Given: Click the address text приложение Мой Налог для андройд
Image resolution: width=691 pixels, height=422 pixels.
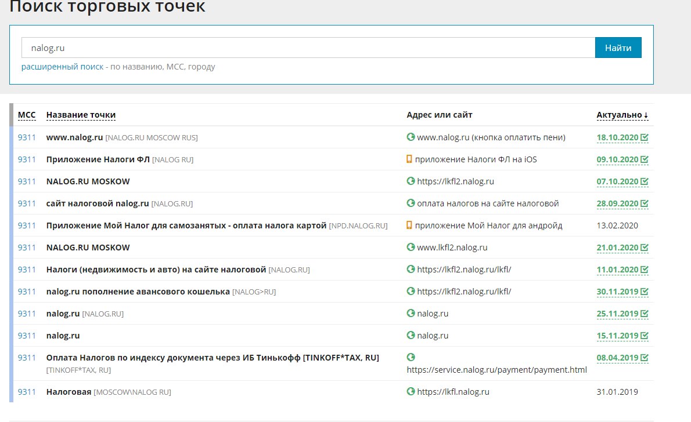Looking at the screenshot, I should [x=488, y=225].
